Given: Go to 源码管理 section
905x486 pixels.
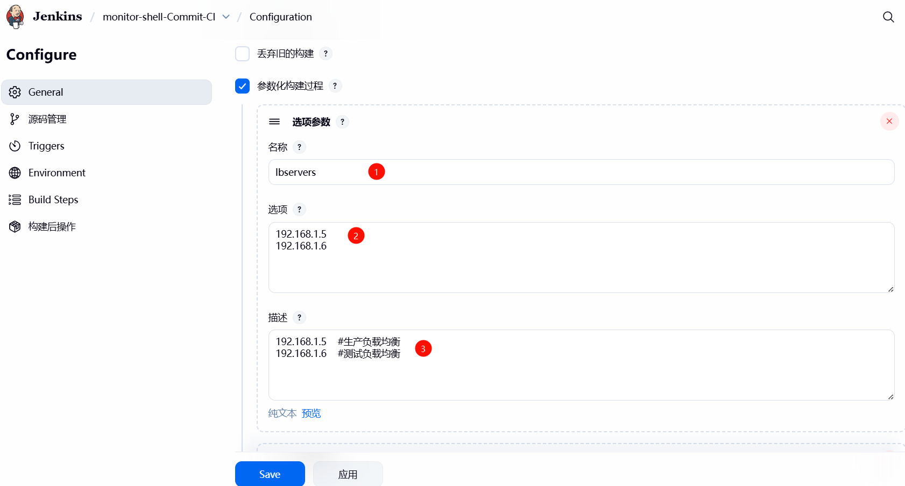Looking at the screenshot, I should tap(47, 119).
